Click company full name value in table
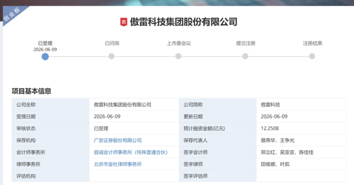The width and height of the screenshot is (354, 185). (123, 105)
